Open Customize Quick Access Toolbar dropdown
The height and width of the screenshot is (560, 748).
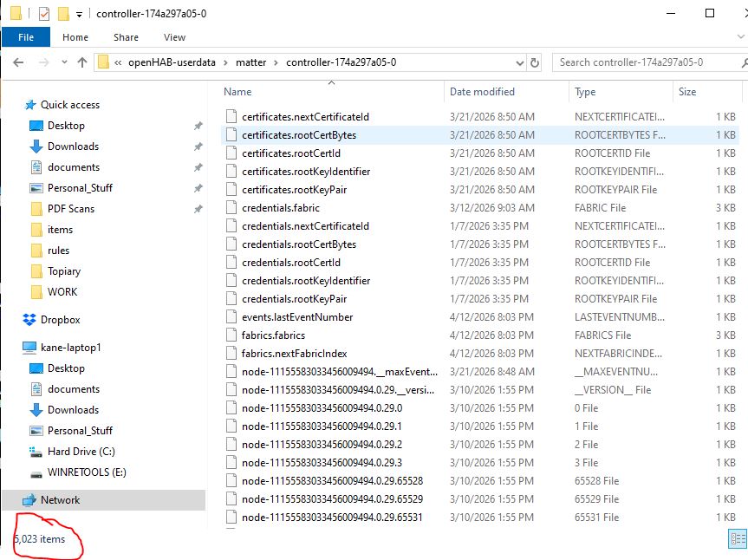pos(79,15)
